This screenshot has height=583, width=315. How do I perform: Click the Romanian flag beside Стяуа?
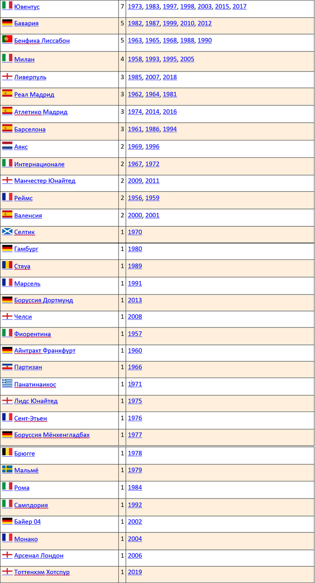tap(7, 265)
